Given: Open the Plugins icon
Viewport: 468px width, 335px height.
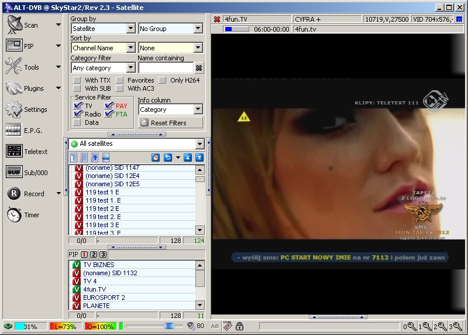Looking at the screenshot, I should click(13, 88).
